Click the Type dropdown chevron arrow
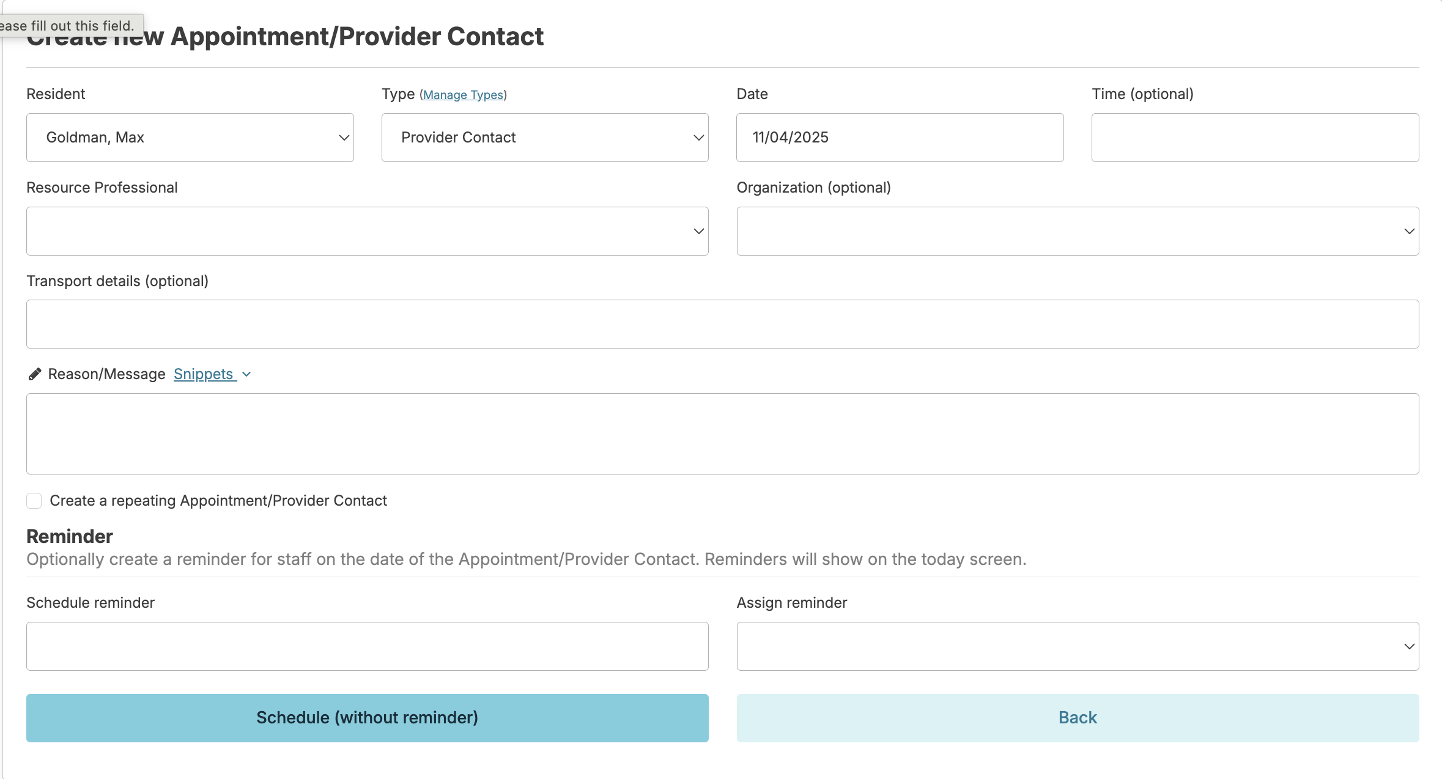 click(x=698, y=138)
